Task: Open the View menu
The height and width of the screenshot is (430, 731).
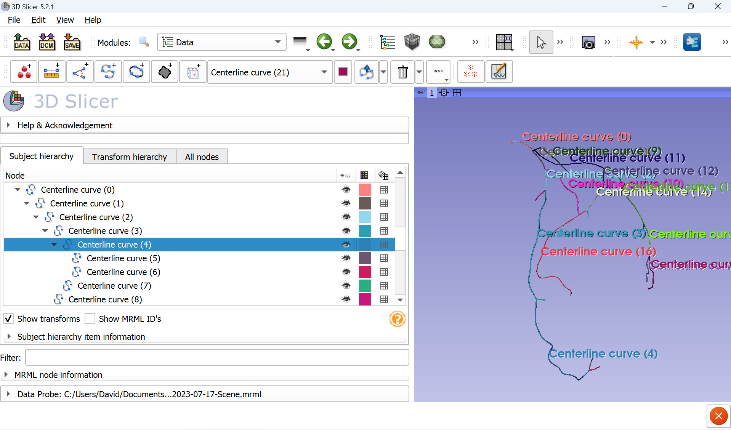Action: coord(65,20)
